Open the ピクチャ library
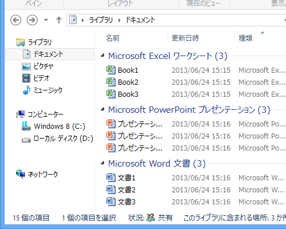The width and height of the screenshot is (286, 229). (x=43, y=66)
